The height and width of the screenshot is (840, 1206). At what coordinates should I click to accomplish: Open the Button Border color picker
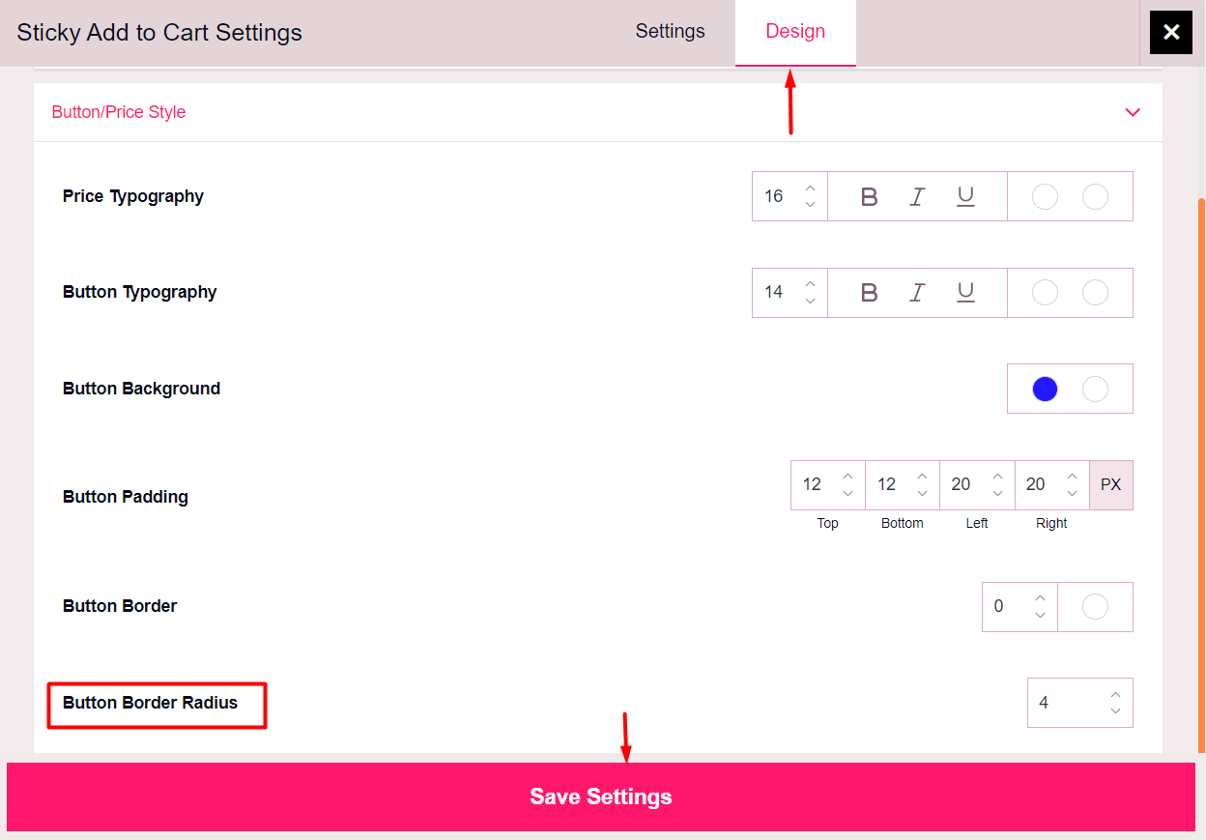(x=1095, y=606)
